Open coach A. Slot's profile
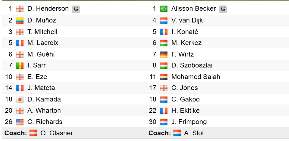Screen dimensions: 289x141 tap(194, 133)
